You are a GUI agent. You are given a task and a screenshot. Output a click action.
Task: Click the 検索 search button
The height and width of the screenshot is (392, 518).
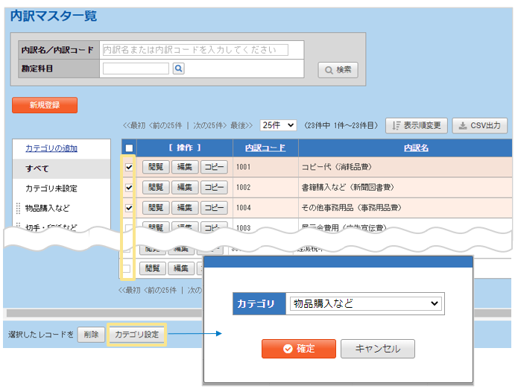pyautogui.click(x=338, y=69)
